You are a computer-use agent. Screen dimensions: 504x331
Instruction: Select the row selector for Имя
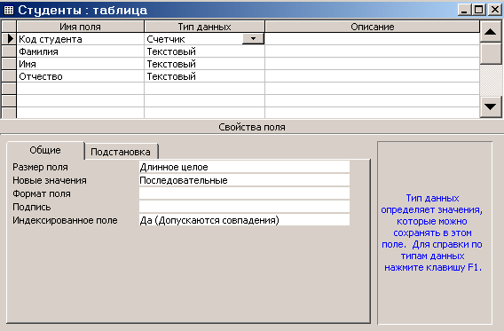pos(9,64)
